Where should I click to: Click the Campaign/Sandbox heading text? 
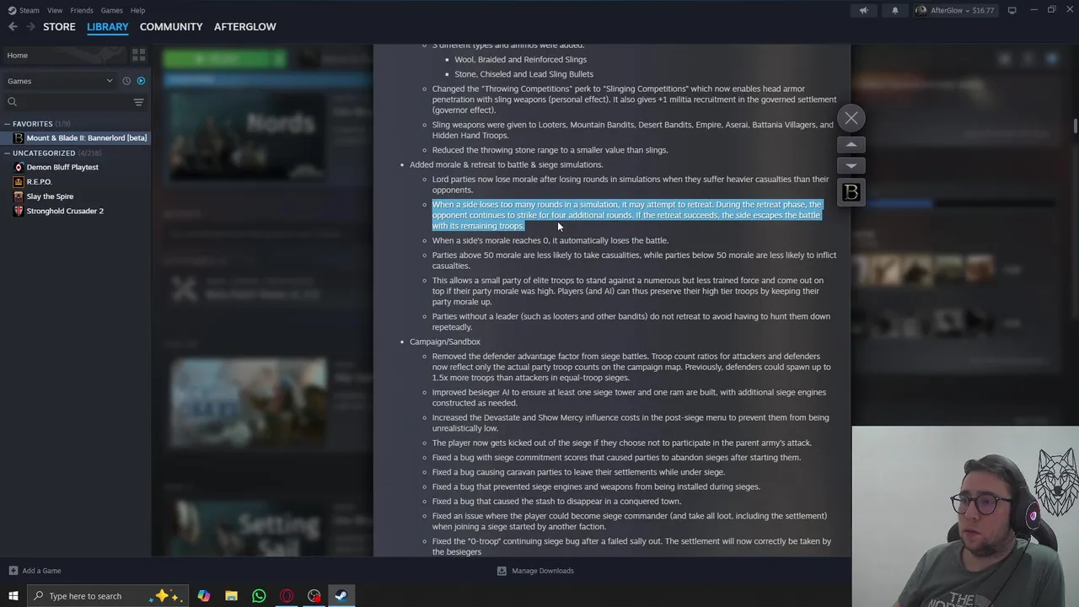[445, 342]
